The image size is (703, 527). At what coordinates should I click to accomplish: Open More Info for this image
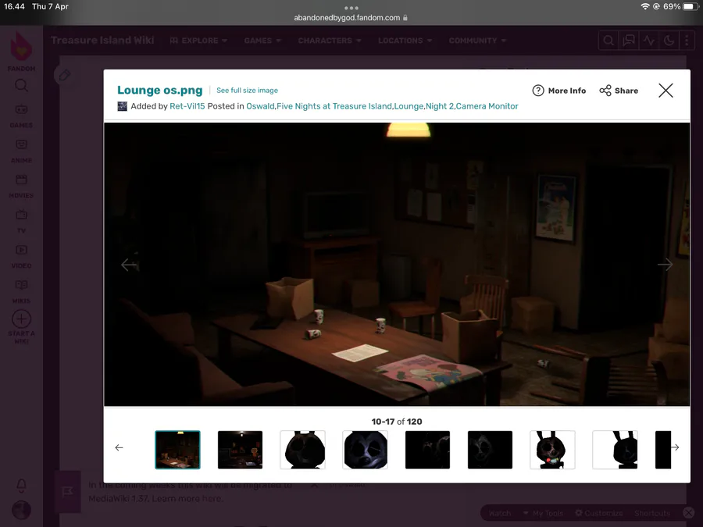point(559,91)
